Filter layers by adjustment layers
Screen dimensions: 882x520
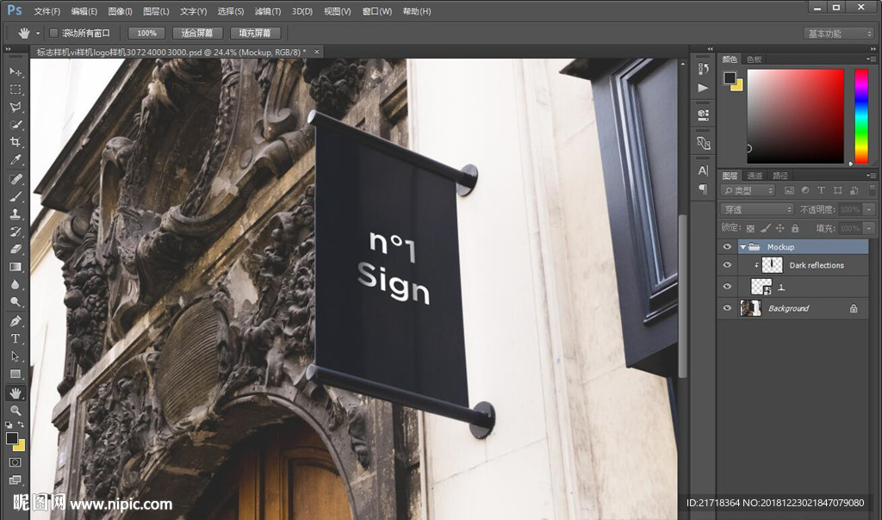click(805, 190)
